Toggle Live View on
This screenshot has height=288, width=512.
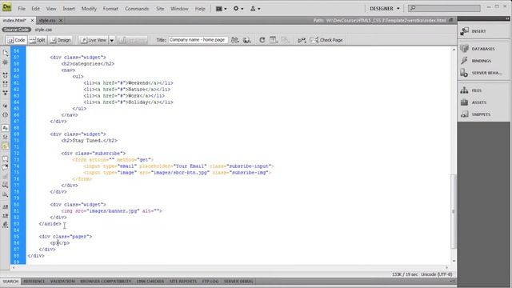tap(94, 40)
